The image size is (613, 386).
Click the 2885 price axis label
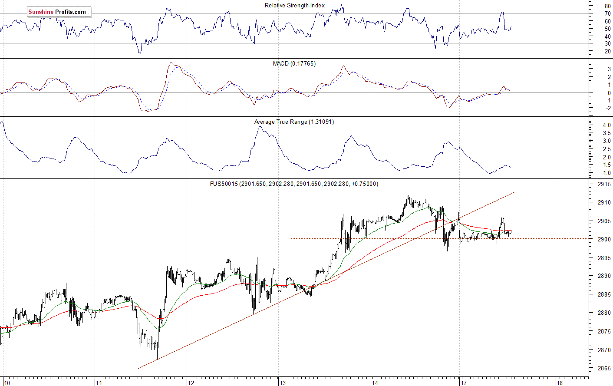tap(604, 294)
